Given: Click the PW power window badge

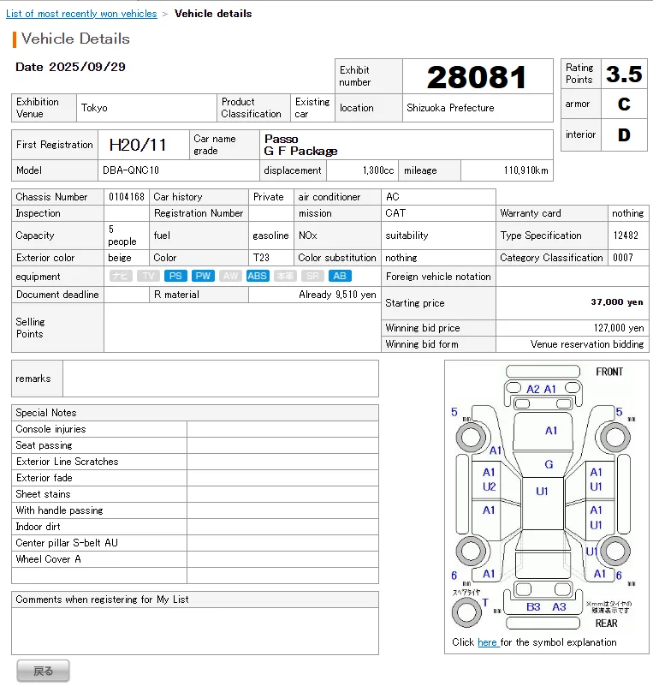Looking at the screenshot, I should tap(202, 276).
